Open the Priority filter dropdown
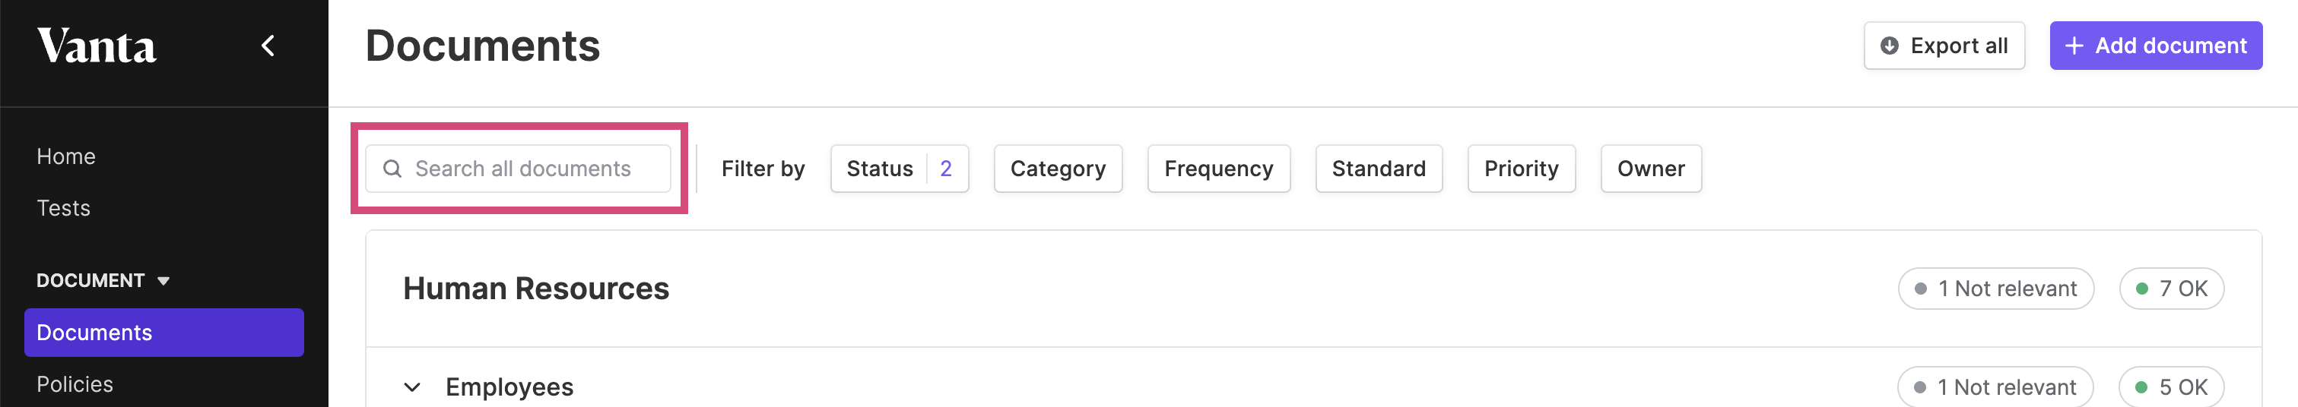2298x407 pixels. click(x=1521, y=169)
